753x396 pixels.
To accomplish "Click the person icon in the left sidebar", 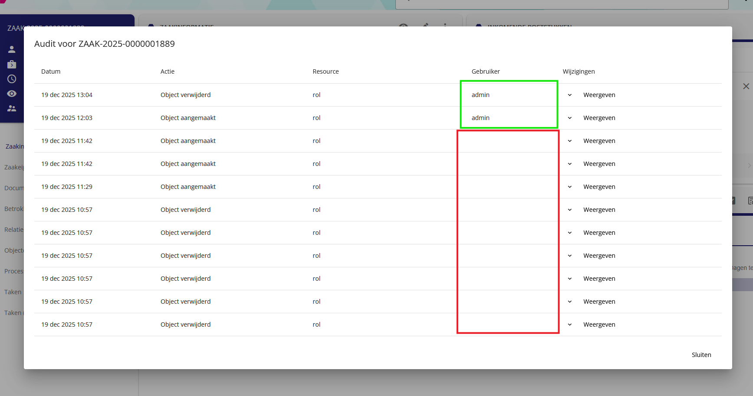I will pos(12,49).
